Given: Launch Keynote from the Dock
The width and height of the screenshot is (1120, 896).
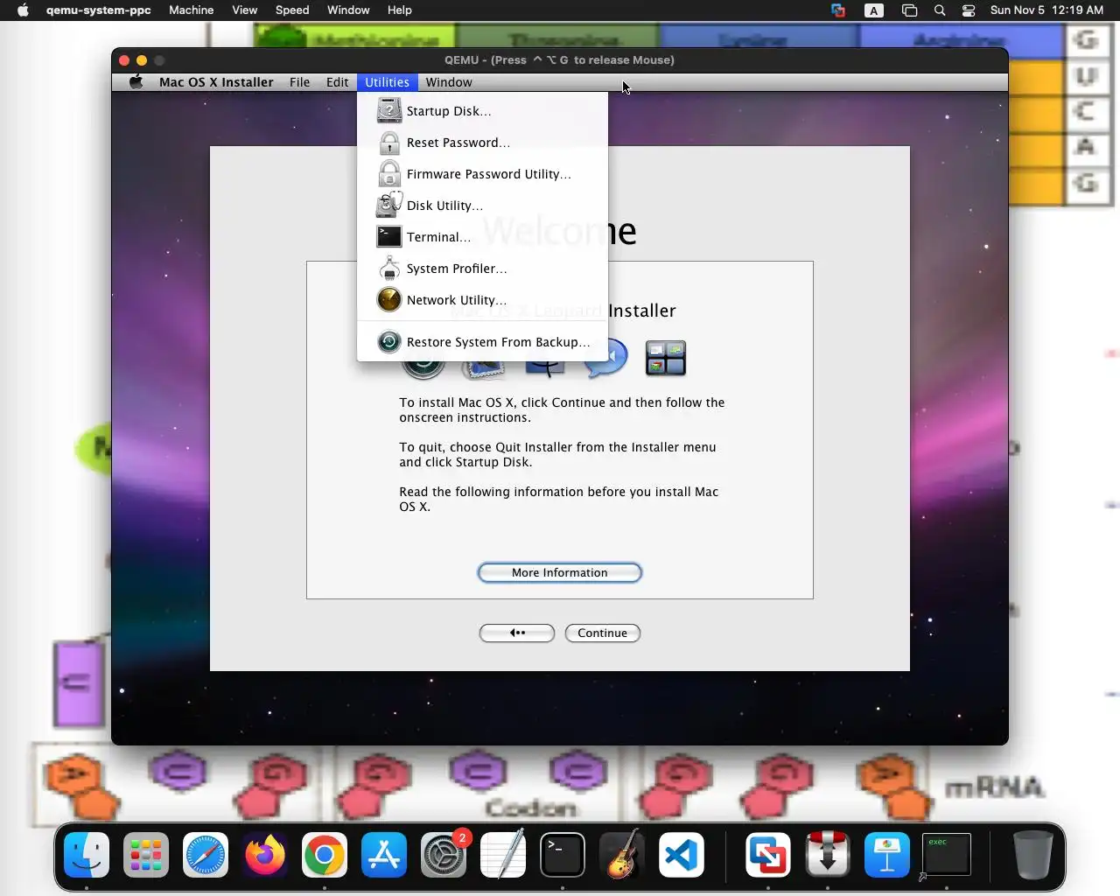Looking at the screenshot, I should tap(887, 855).
